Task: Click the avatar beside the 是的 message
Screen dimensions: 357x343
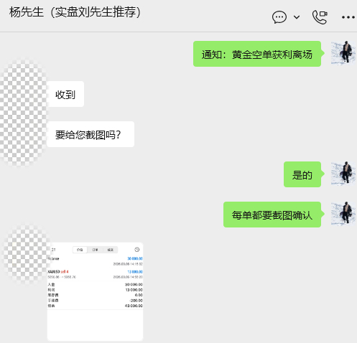Action: click(x=343, y=173)
